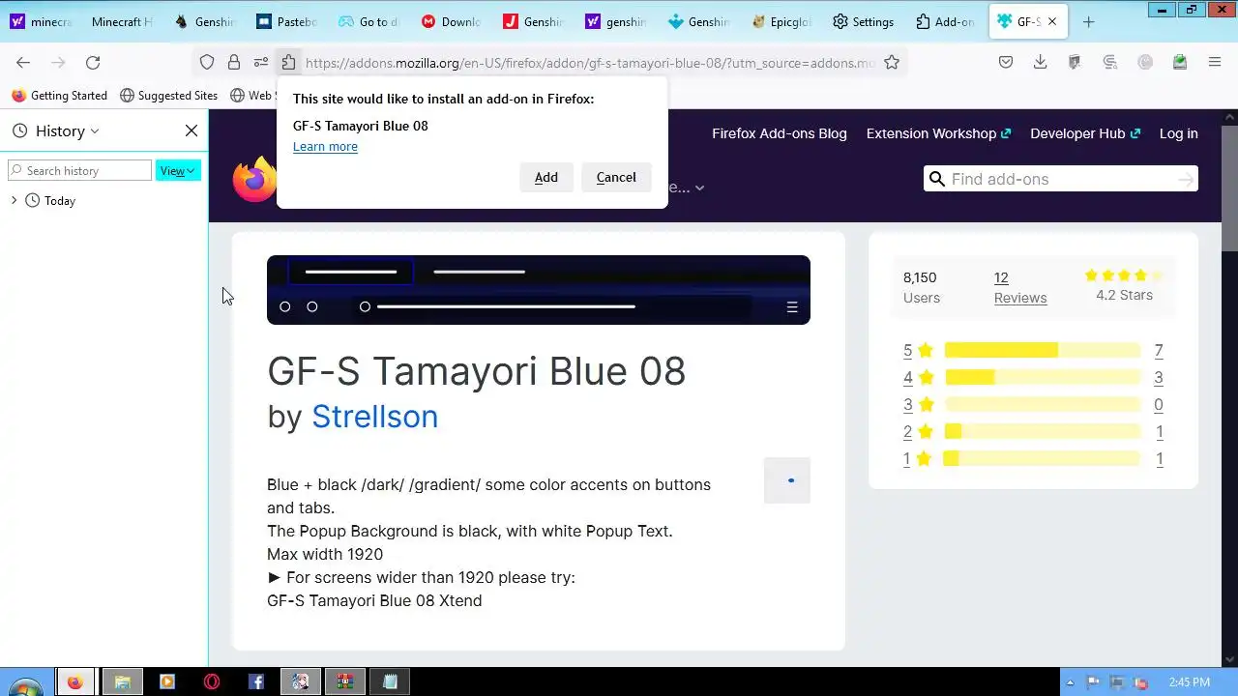
Task: Click the taskbar clock showing 2:45 PM
Action: 1189,682
